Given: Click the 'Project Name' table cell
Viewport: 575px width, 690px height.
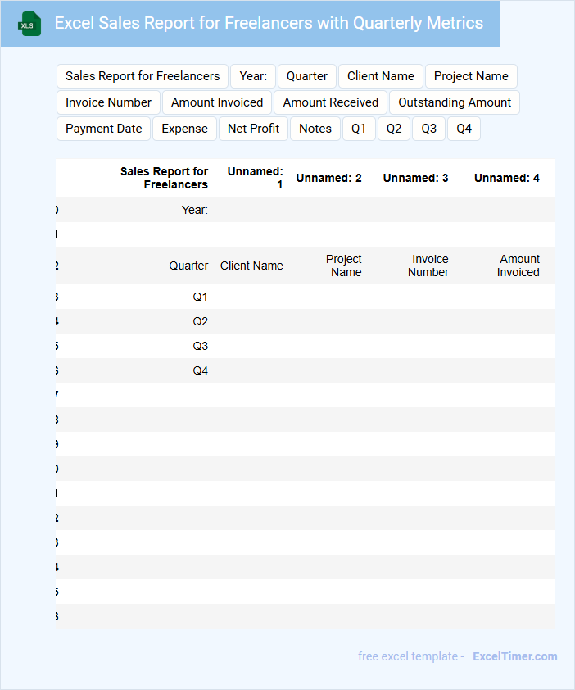Looking at the screenshot, I should [344, 266].
